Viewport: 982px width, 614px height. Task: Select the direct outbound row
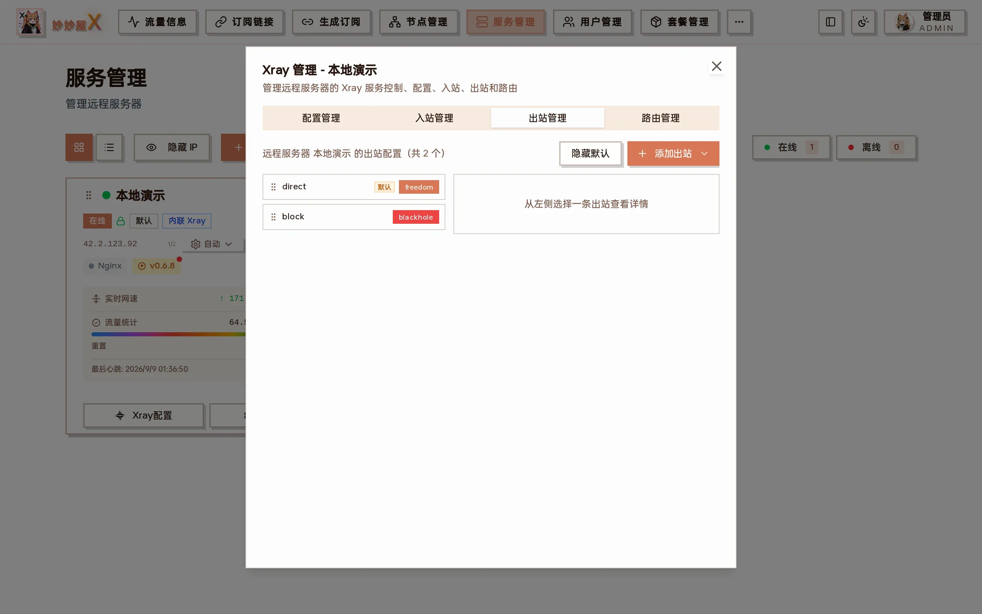(x=354, y=187)
